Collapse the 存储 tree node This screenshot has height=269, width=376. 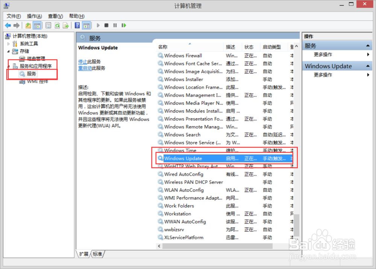(x=8, y=51)
